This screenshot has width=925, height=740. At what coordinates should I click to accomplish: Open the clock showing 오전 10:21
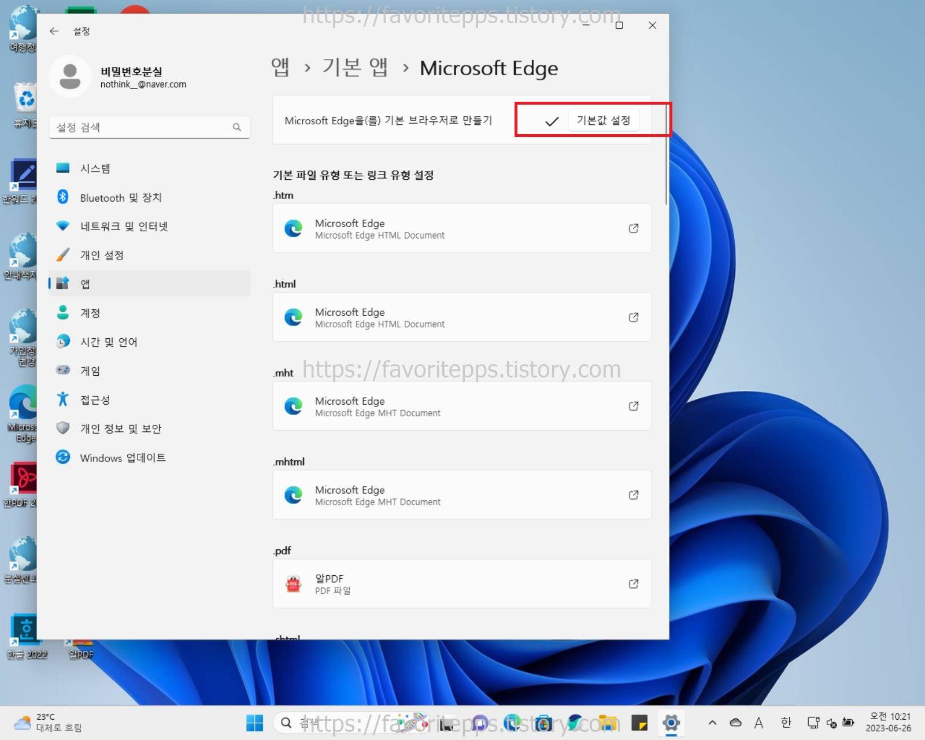[889, 723]
